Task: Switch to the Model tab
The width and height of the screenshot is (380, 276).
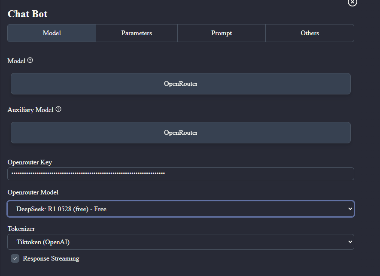Action: click(x=52, y=33)
